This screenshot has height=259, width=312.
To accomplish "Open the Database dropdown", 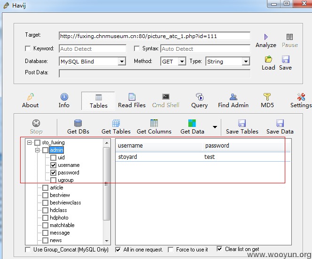I will coord(122,61).
